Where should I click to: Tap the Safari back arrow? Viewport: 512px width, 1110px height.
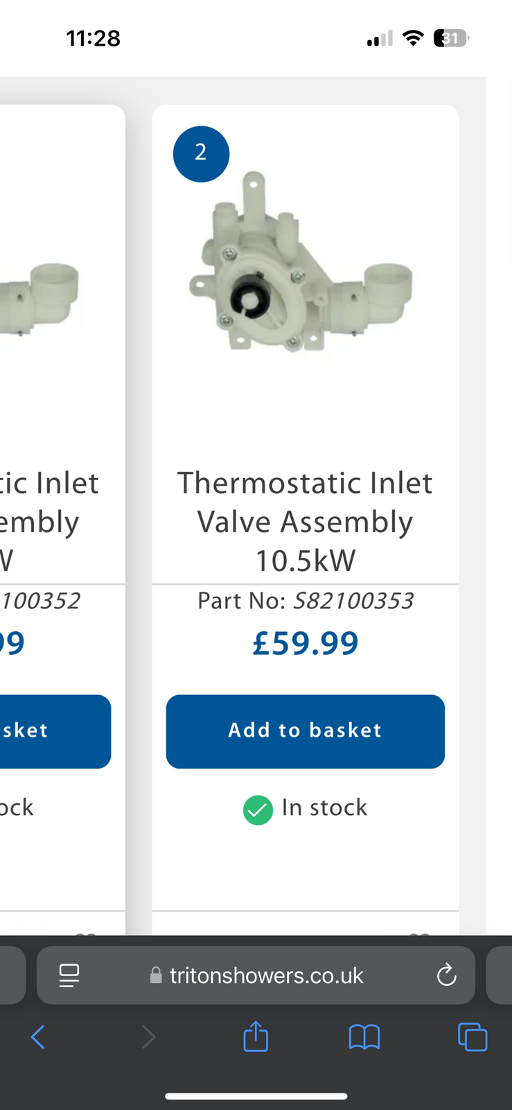point(38,1037)
